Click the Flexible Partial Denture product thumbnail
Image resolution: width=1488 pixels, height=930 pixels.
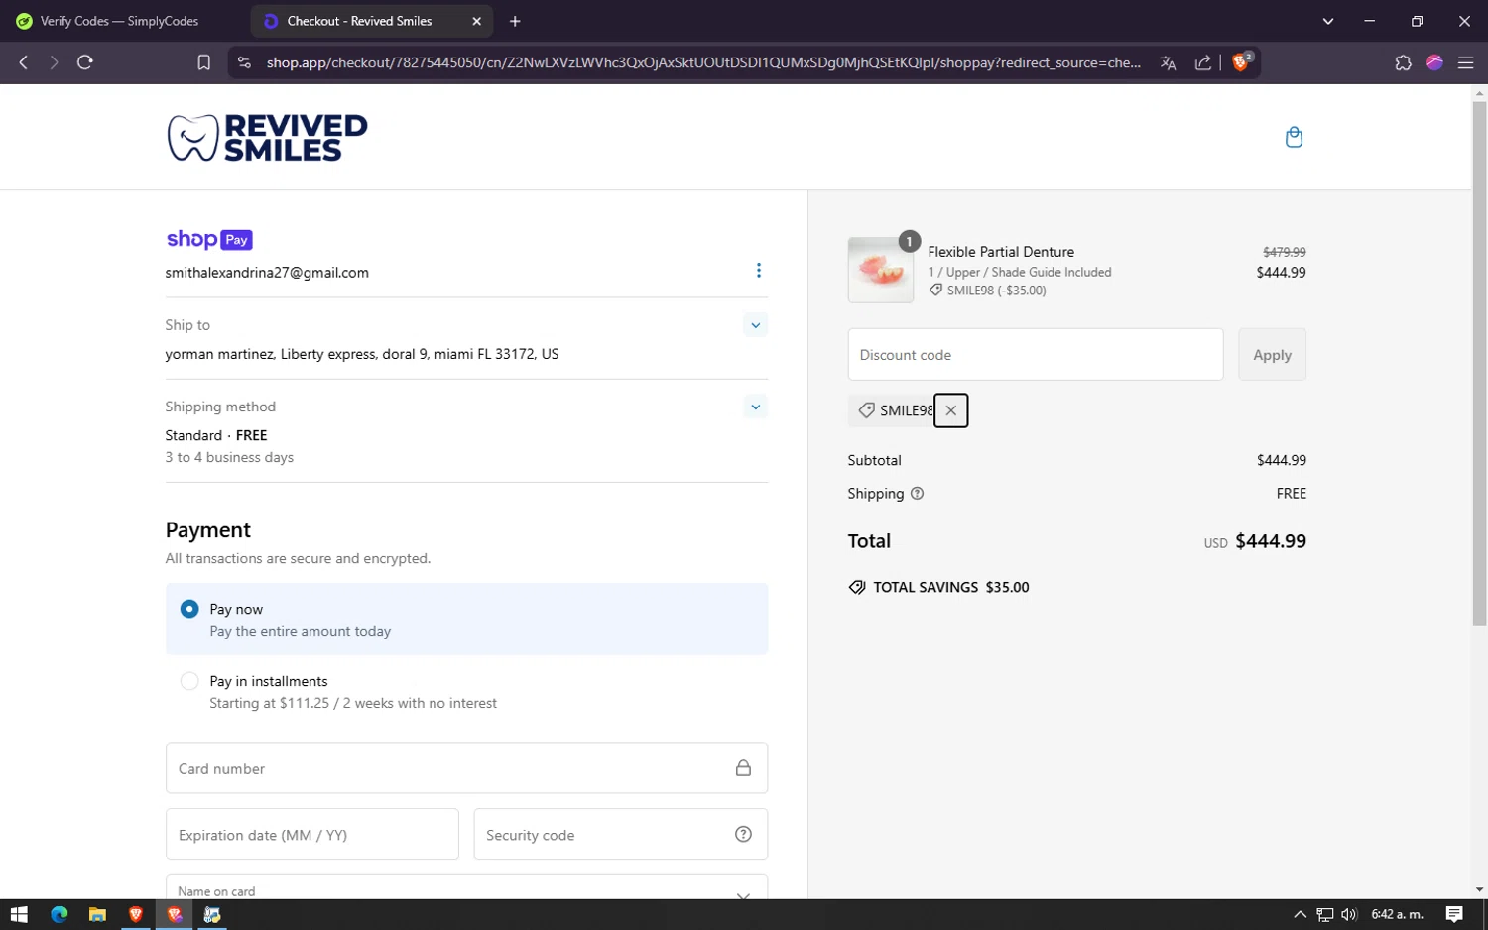coord(881,270)
